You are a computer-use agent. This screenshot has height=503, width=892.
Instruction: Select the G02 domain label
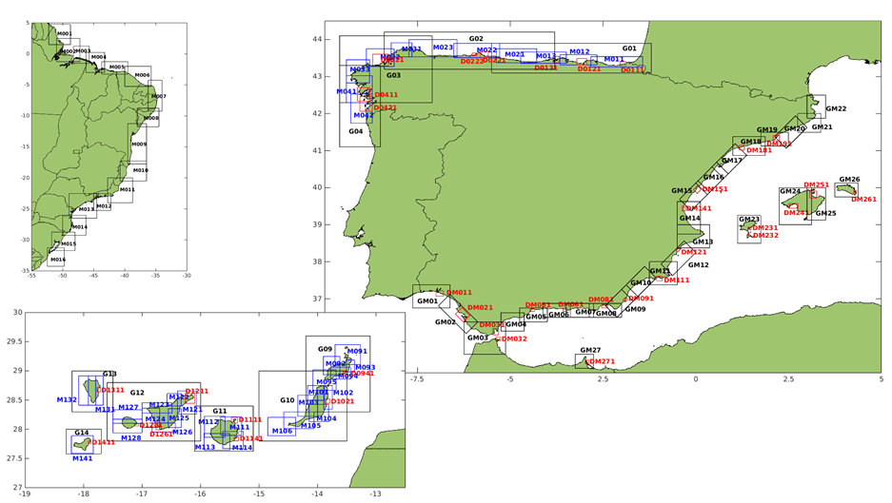pos(475,39)
